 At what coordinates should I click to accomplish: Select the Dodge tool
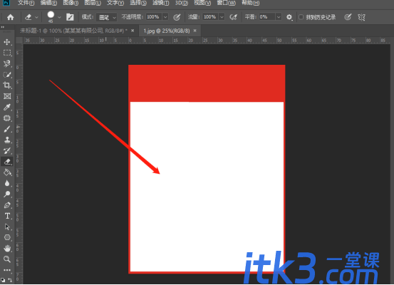(x=7, y=194)
